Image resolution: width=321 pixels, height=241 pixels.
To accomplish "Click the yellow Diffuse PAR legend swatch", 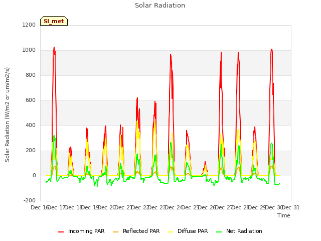I will pyautogui.click(x=171, y=232).
